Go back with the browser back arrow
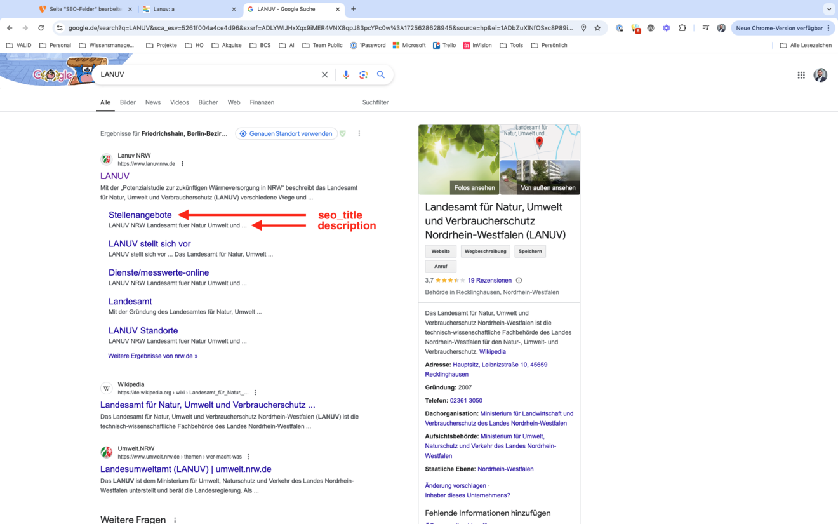The height and width of the screenshot is (524, 838). [10, 28]
